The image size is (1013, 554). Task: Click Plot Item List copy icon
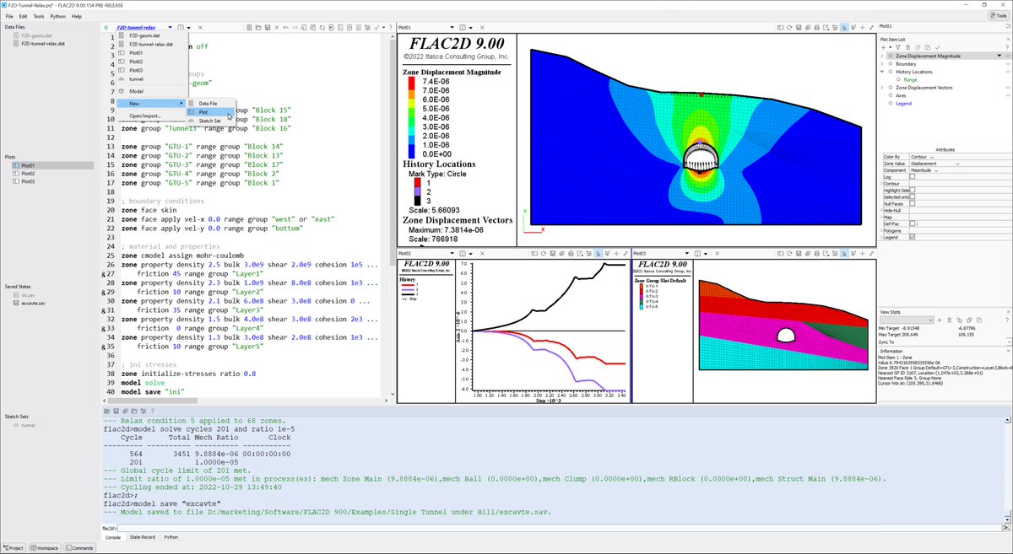pos(918,47)
